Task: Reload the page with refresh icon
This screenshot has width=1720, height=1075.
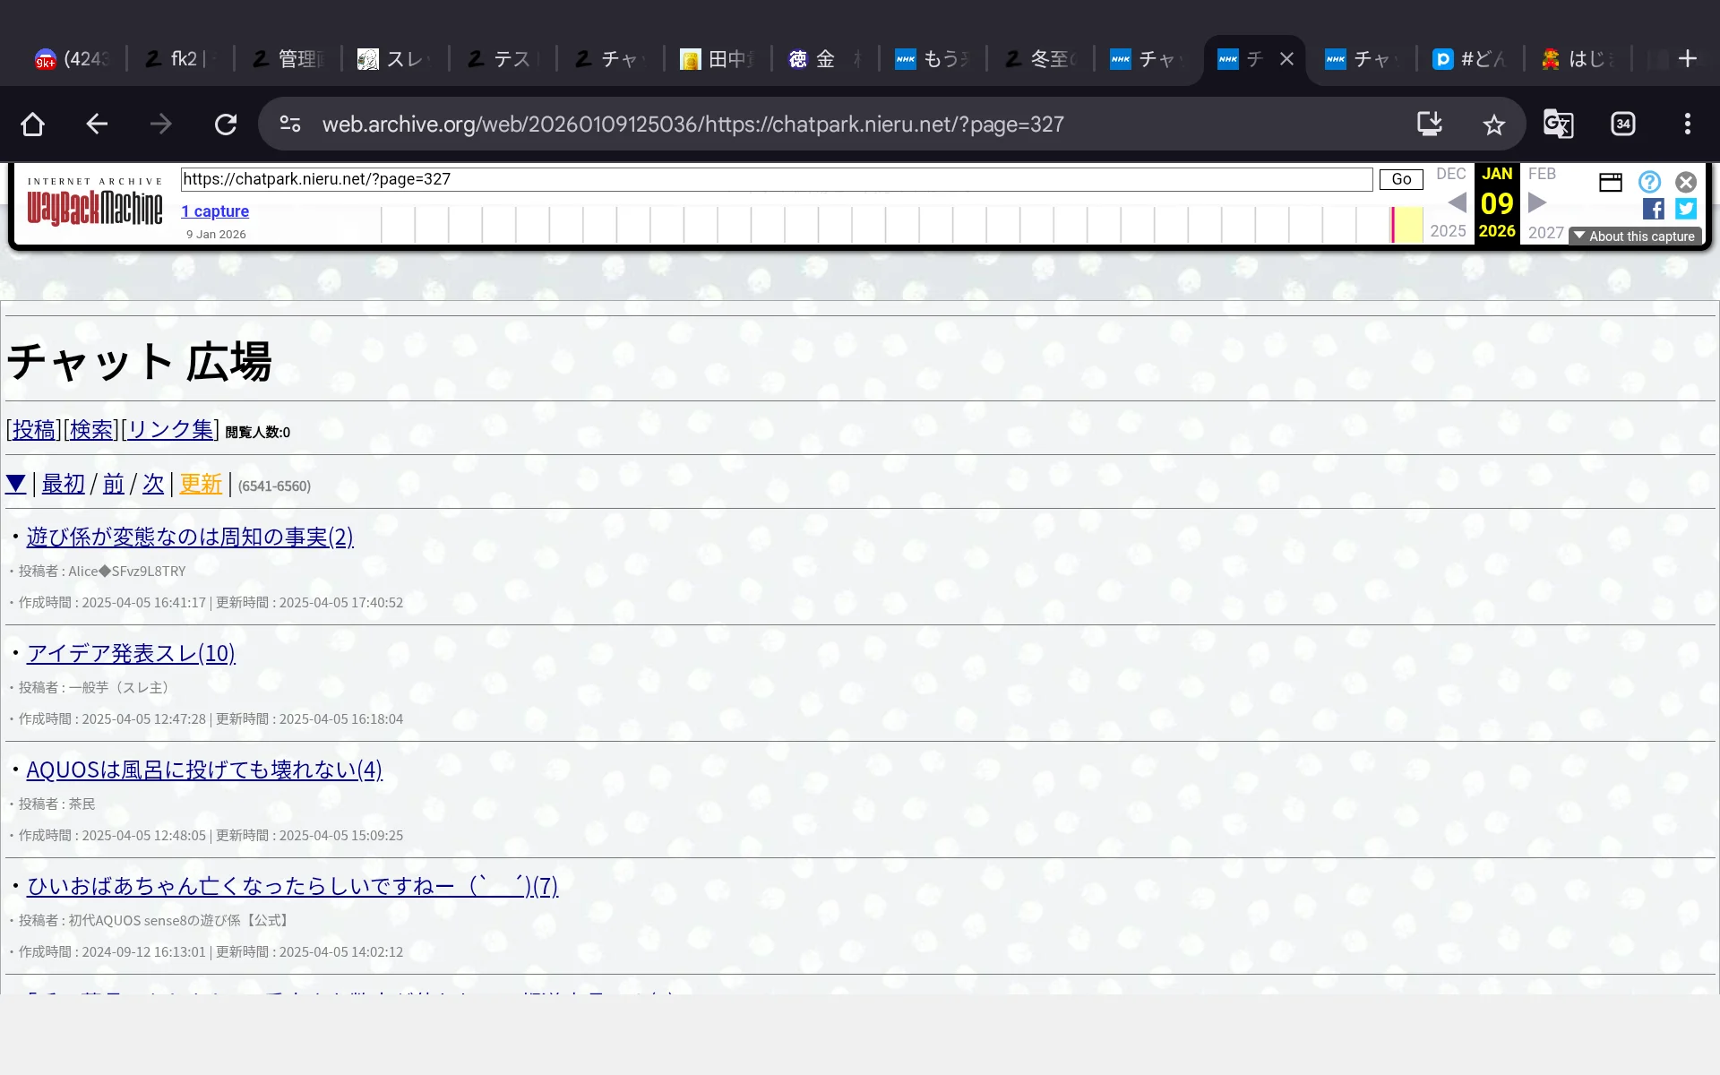Action: click(226, 124)
